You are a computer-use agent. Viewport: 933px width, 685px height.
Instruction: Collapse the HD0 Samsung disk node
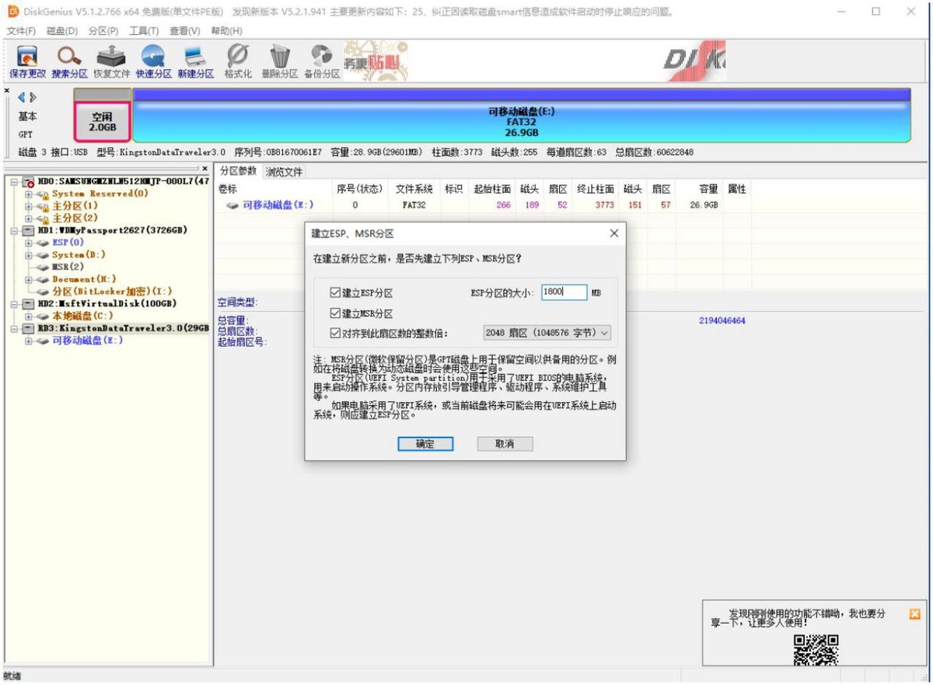[14, 181]
